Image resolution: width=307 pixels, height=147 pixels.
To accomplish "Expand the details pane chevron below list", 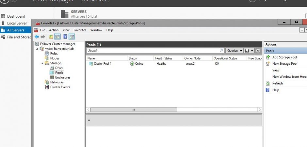I will click(x=89, y=120).
